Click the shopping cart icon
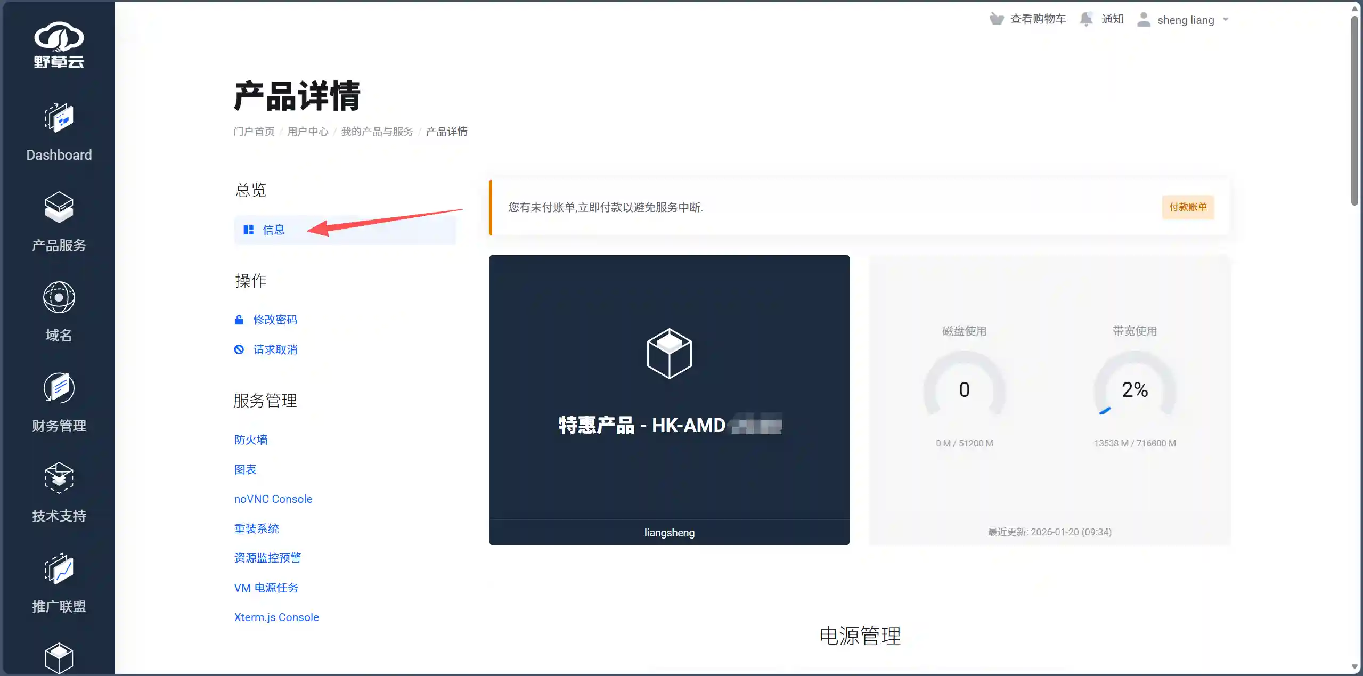Viewport: 1363px width, 676px height. (x=996, y=19)
